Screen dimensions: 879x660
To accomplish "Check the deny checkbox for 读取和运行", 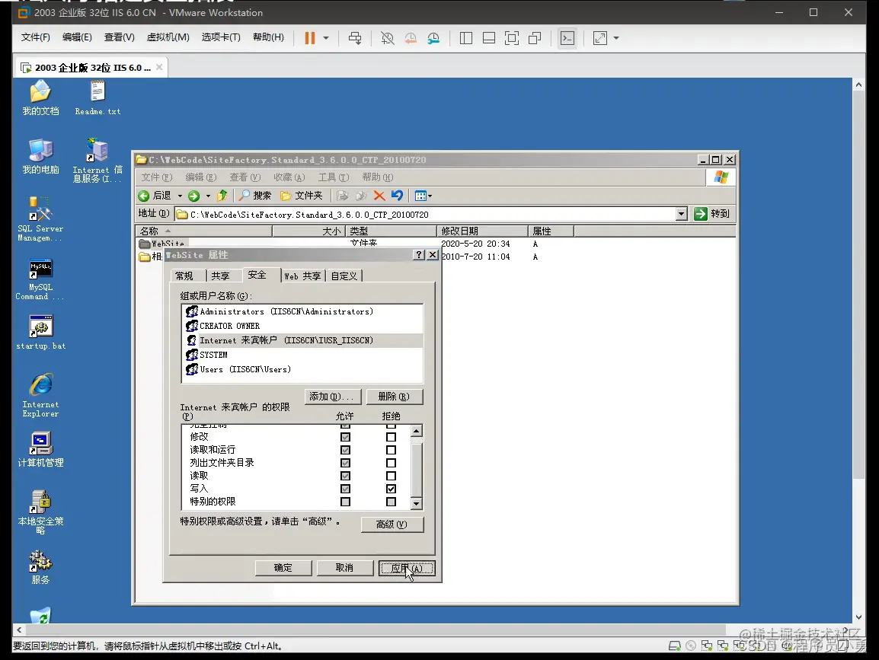I will coord(391,450).
